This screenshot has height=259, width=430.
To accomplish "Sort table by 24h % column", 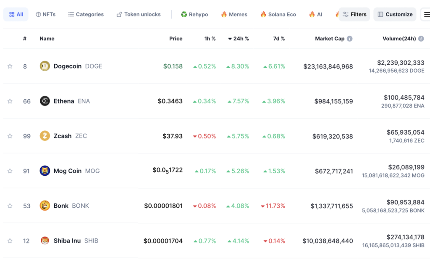I will pos(239,39).
